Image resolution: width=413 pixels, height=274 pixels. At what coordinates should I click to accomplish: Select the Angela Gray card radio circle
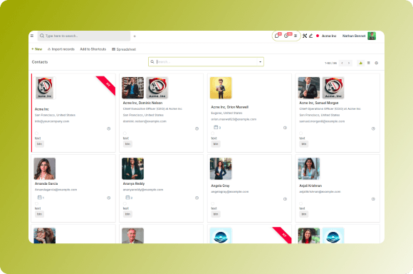pos(213,203)
